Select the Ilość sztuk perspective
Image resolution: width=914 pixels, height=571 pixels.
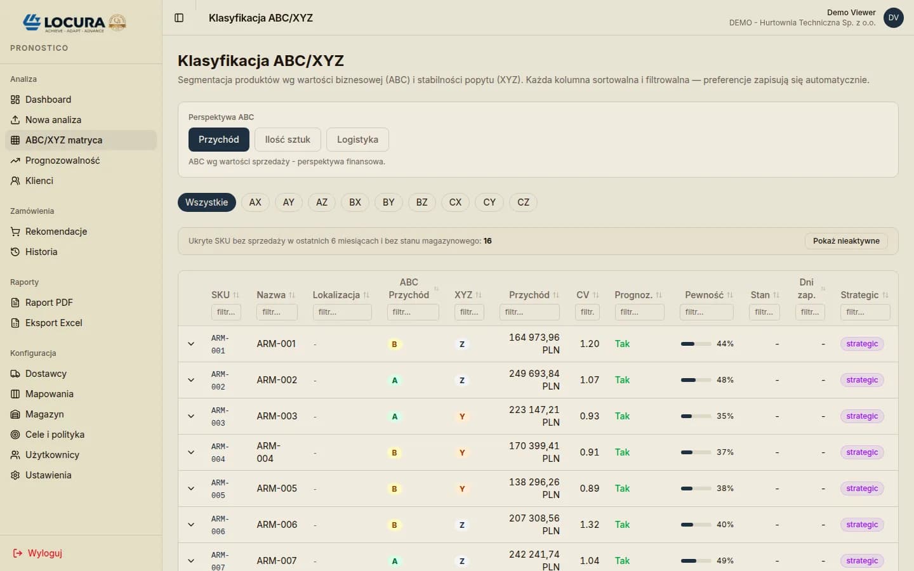pyautogui.click(x=288, y=140)
